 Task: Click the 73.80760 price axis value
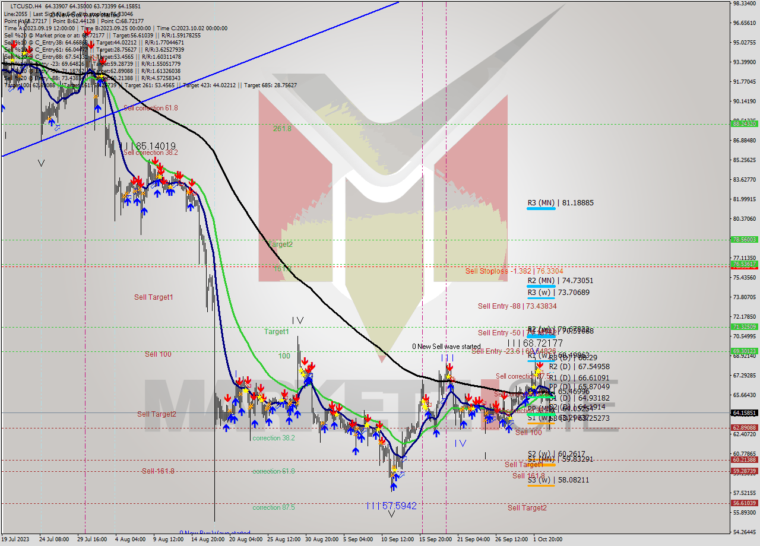click(x=744, y=297)
